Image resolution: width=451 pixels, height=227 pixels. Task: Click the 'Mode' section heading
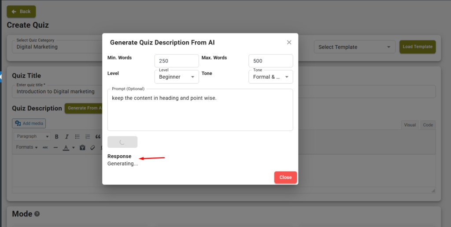22,214
